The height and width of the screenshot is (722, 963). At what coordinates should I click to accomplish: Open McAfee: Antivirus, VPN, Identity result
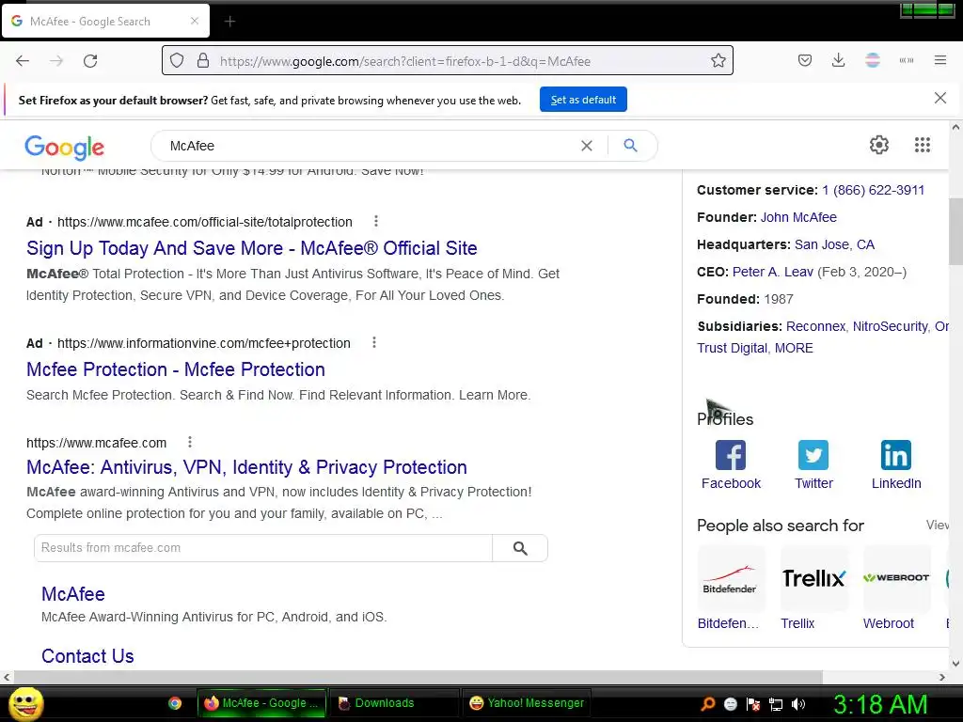246,467
